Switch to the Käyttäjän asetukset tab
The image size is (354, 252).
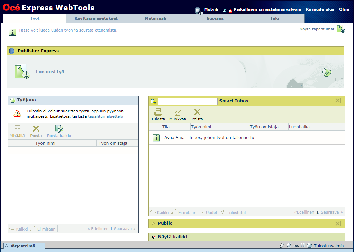click(x=96, y=18)
